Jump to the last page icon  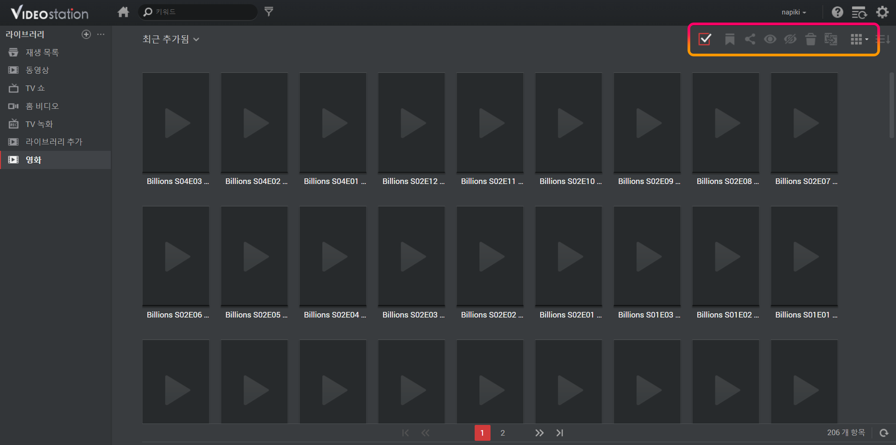560,433
